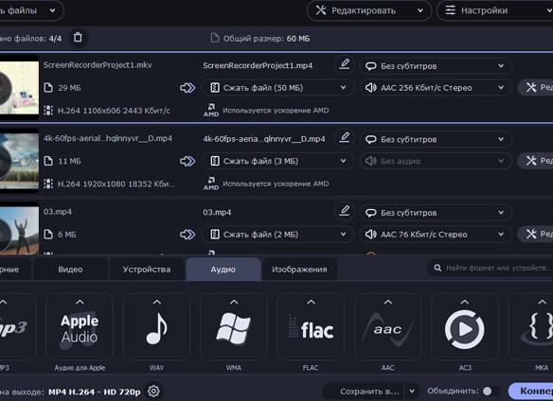
Task: Choose Apple Audio format icon
Action: click(80, 329)
